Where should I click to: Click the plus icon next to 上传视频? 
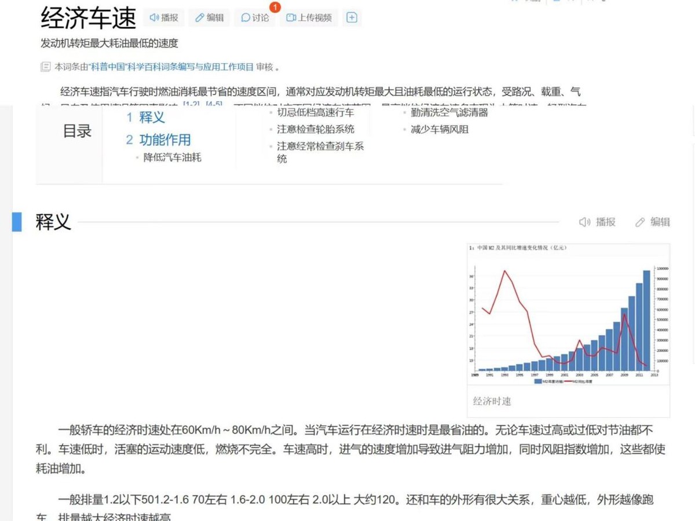click(352, 17)
